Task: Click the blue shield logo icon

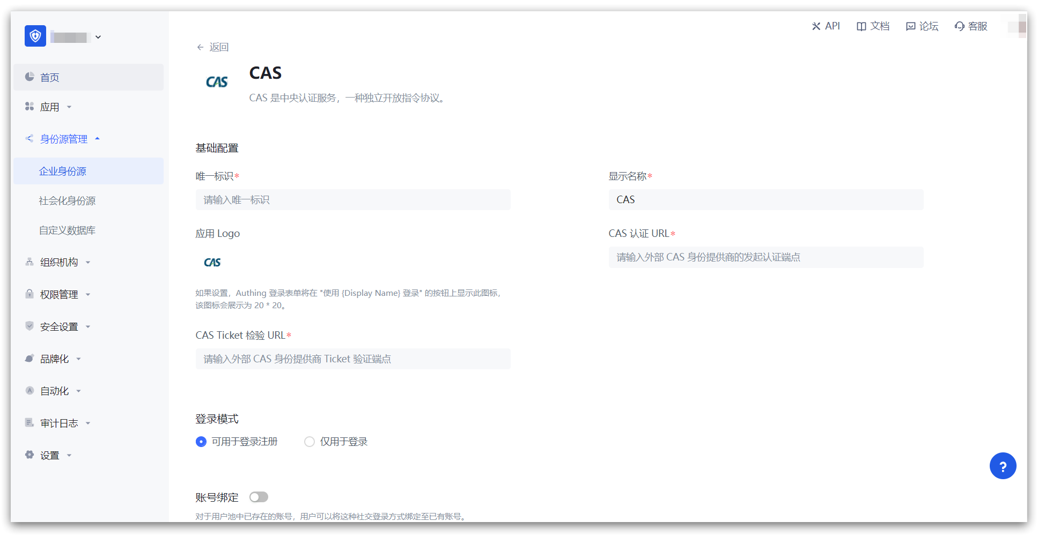Action: click(35, 36)
